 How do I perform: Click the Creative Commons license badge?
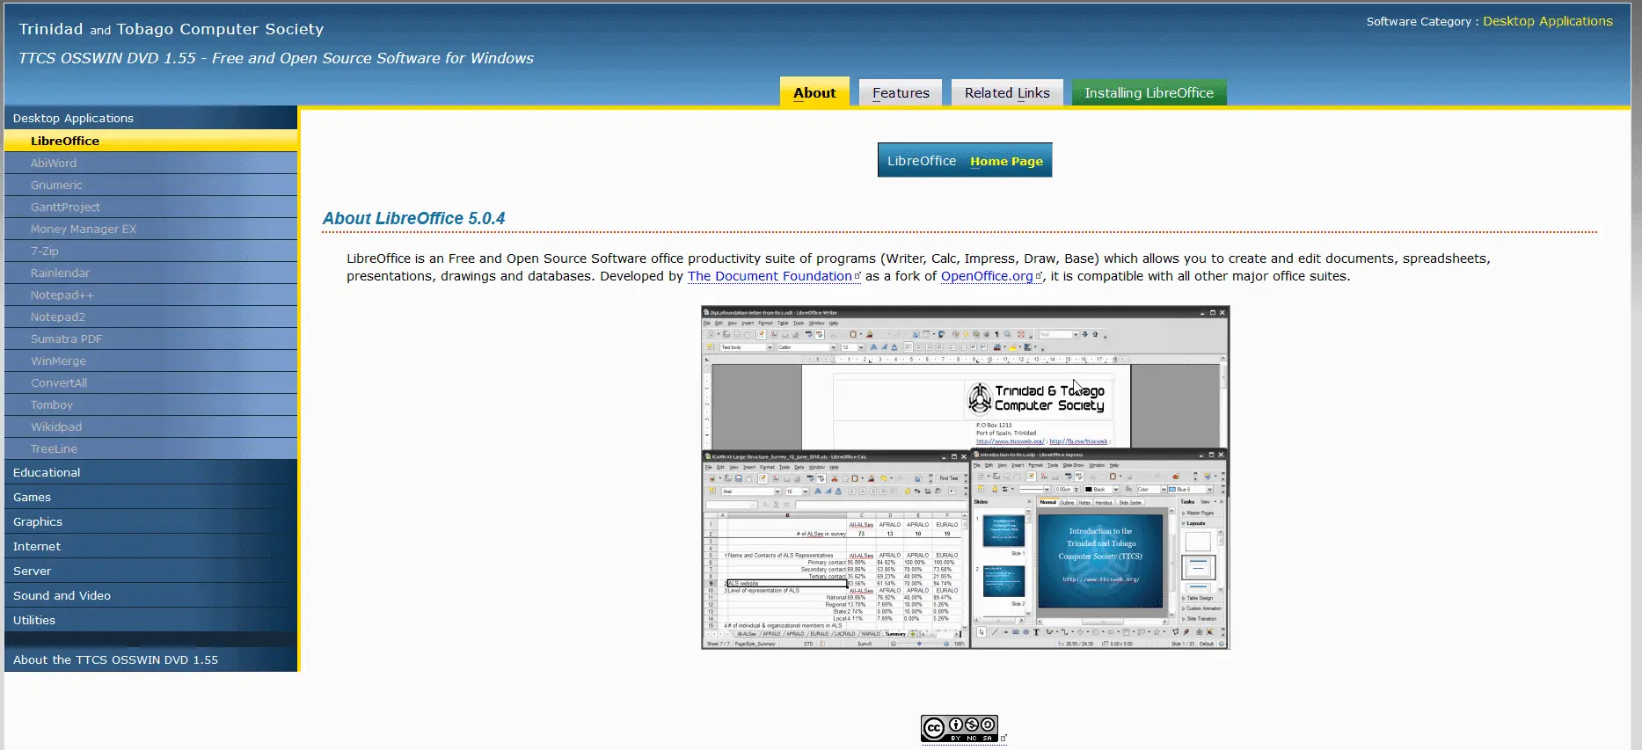click(x=959, y=729)
